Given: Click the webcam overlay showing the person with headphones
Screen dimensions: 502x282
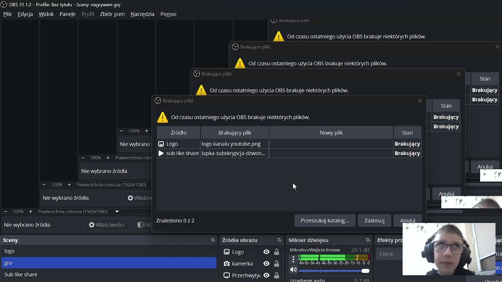Looking at the screenshot, I should click(x=449, y=249).
